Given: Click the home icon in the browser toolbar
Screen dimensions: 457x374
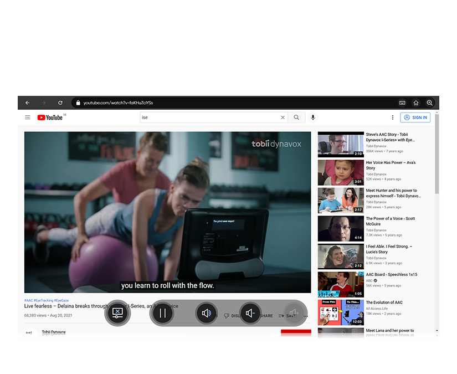Looking at the screenshot, I should click(415, 103).
